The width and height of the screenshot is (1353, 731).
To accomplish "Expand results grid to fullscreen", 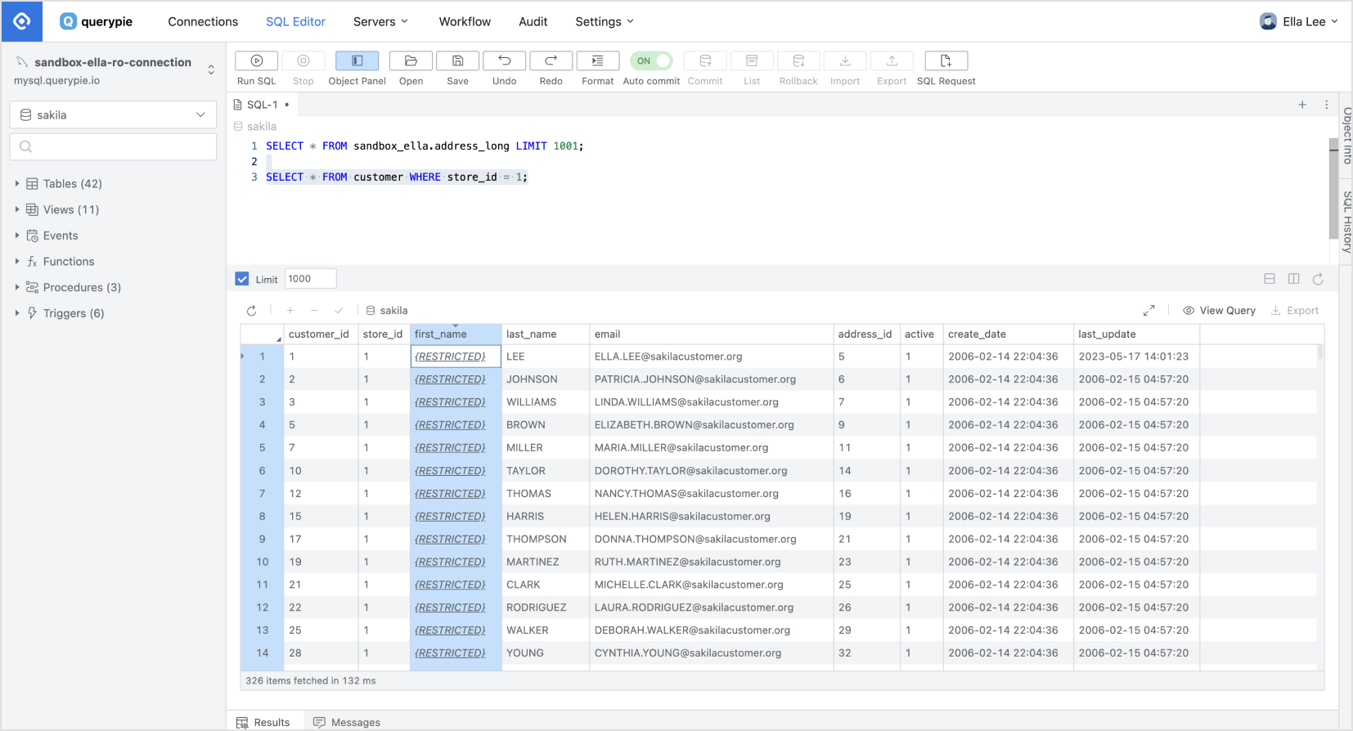I will 1148,311.
